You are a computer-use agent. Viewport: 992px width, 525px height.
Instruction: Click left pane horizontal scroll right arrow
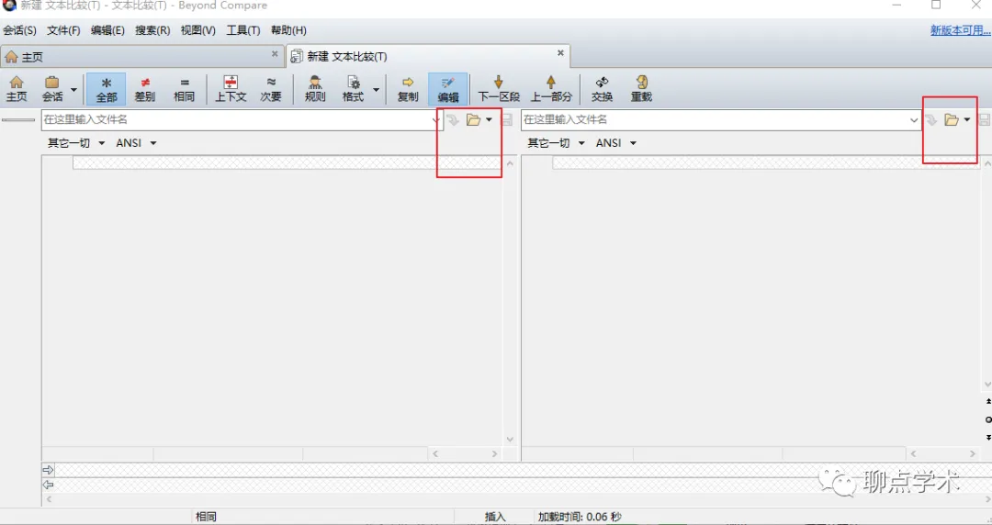point(495,453)
